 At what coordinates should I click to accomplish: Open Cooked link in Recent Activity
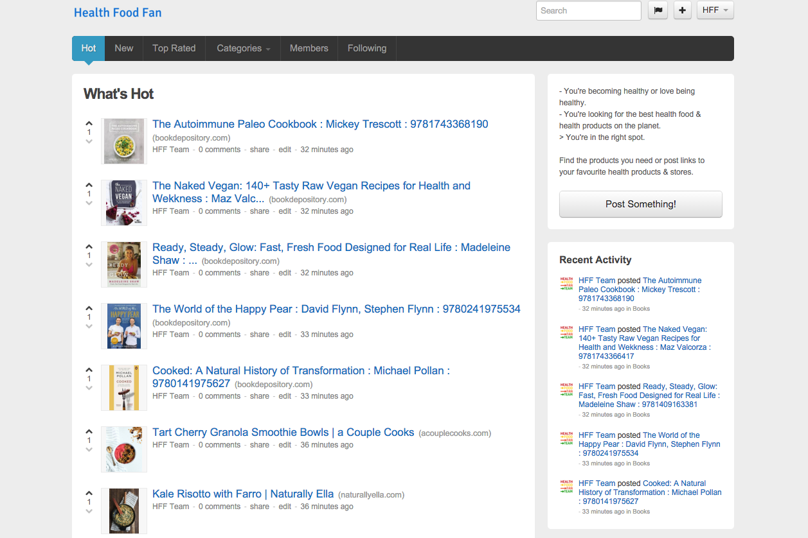[x=650, y=492]
